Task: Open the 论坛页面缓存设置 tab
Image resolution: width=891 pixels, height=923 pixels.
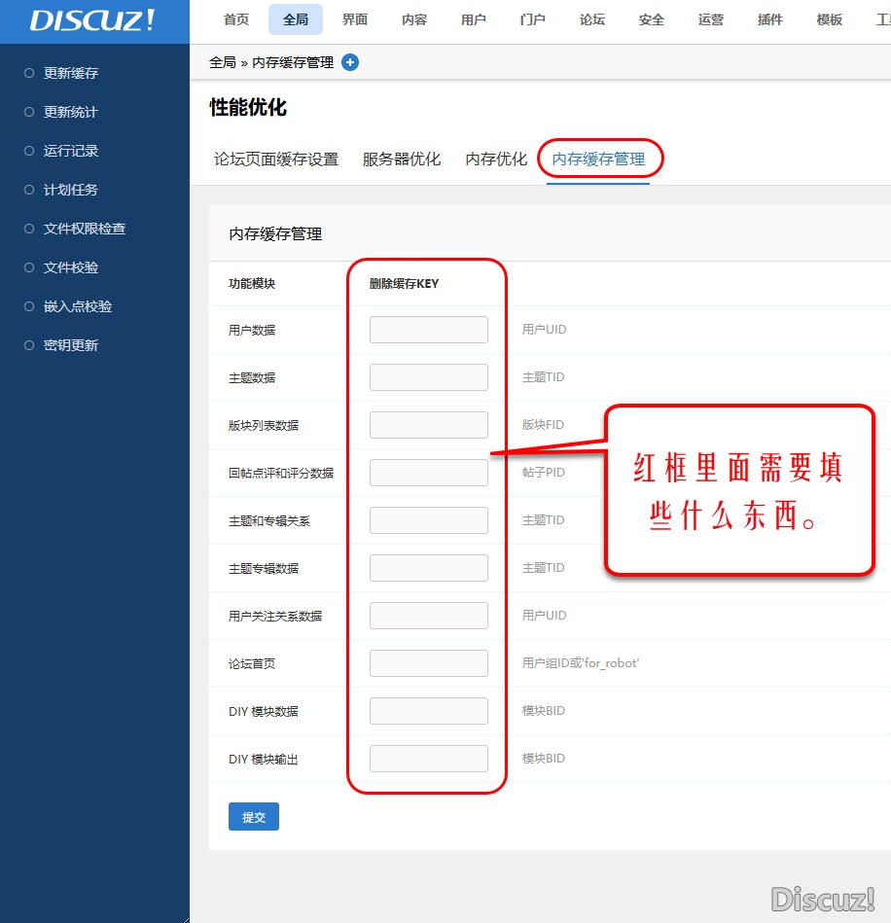Action: point(276,160)
